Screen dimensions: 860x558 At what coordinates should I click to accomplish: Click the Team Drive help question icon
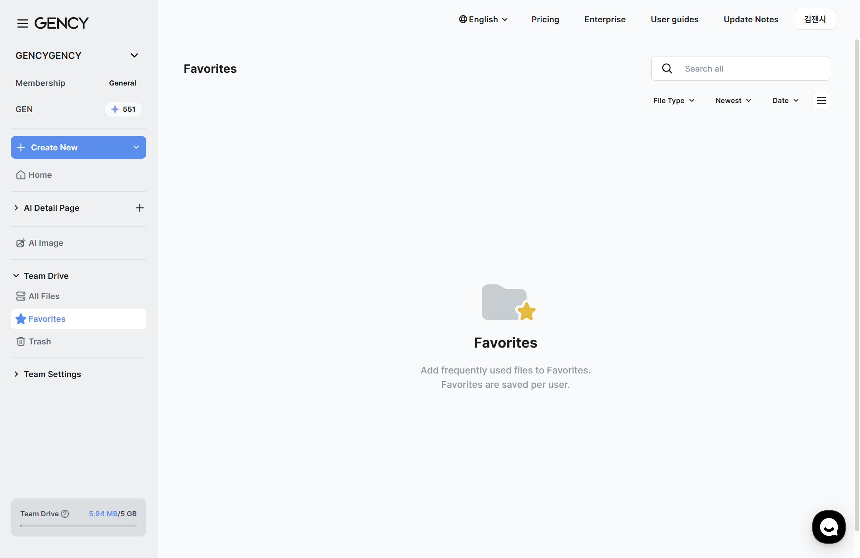[65, 514]
